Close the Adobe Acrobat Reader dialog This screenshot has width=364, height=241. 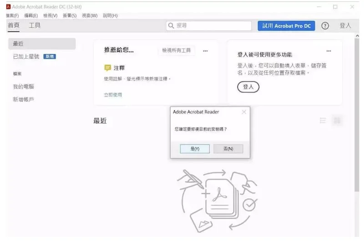point(244,112)
